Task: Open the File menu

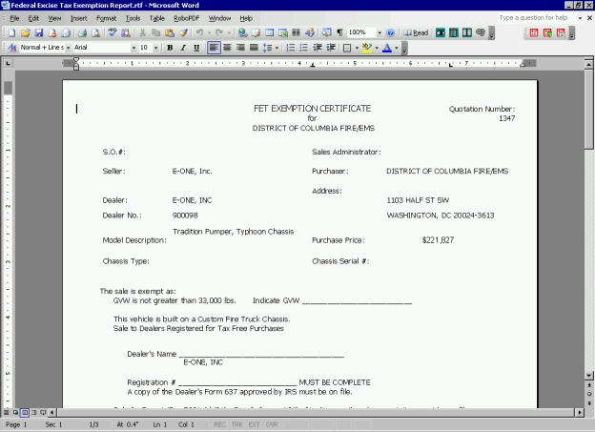Action: click(x=14, y=18)
